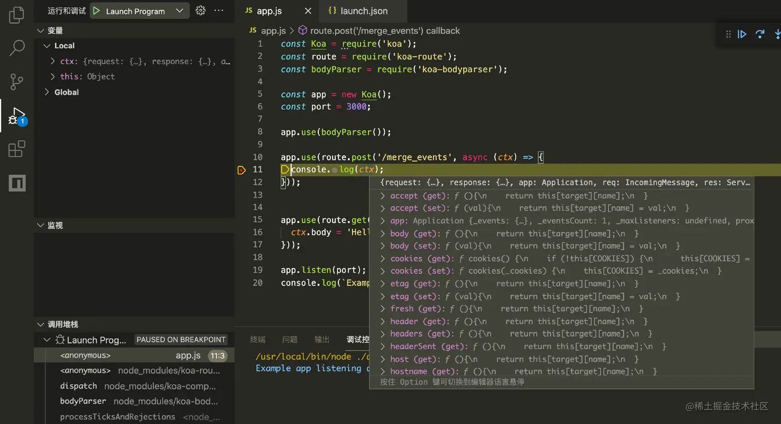
Task: Expand hostname (get) property in hover
Action: (383, 371)
